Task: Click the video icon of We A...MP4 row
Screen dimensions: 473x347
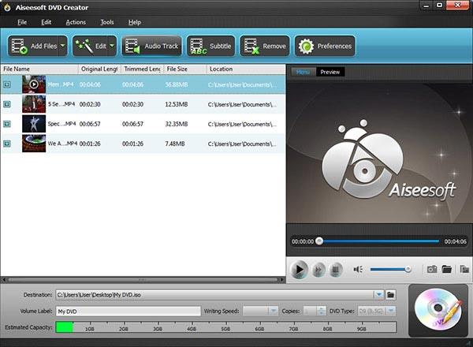Action: 7,144
